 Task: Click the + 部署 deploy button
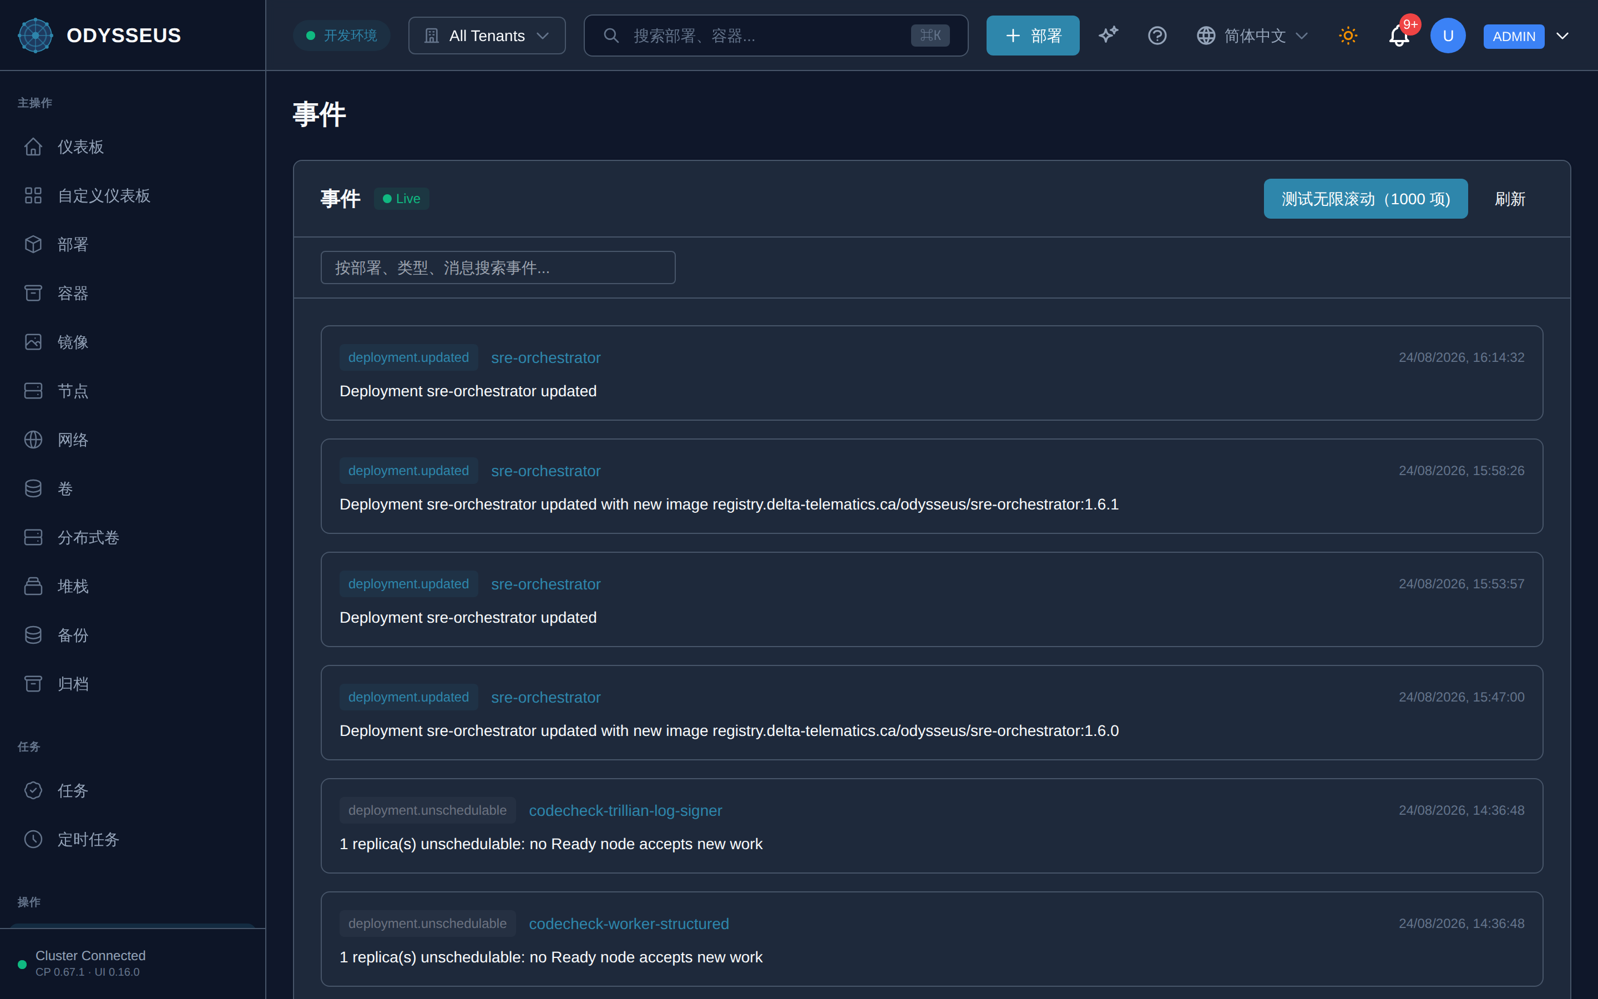coord(1033,36)
